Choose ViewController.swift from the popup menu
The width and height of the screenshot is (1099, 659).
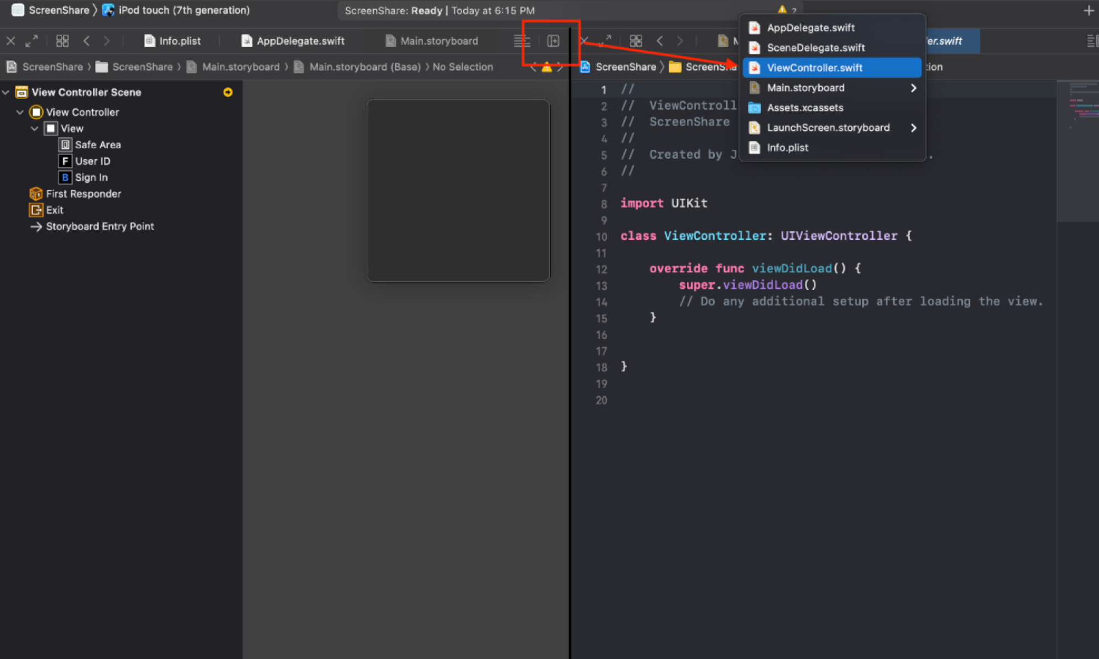pos(832,68)
